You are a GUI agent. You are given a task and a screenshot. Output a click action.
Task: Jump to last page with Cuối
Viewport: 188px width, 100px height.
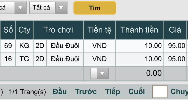138,92
